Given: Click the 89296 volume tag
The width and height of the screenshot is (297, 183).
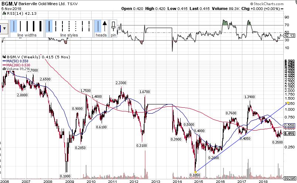Looking at the screenshot, I should pos(289,178).
